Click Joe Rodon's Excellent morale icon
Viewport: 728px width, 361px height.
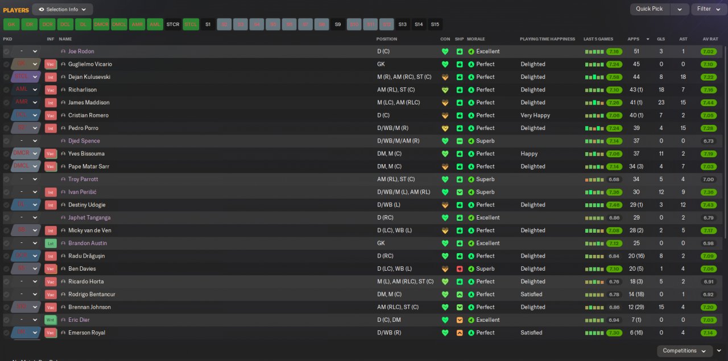(471, 52)
